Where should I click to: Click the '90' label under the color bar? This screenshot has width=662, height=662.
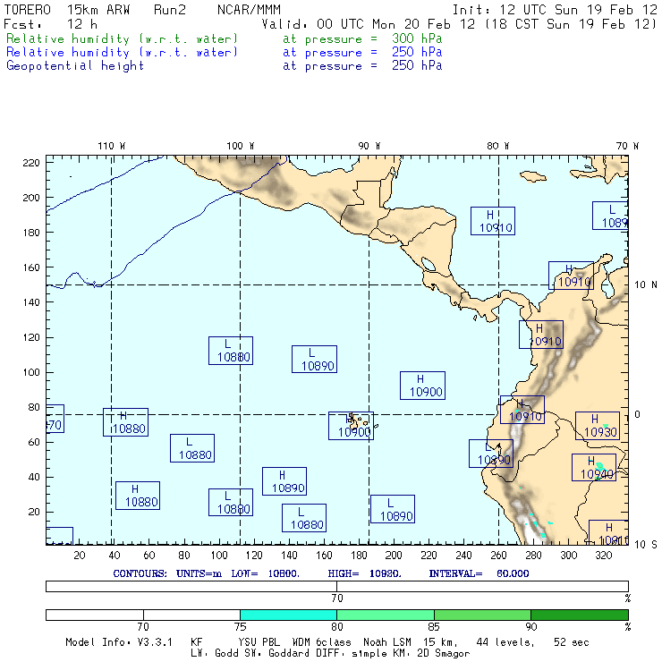coord(531,627)
